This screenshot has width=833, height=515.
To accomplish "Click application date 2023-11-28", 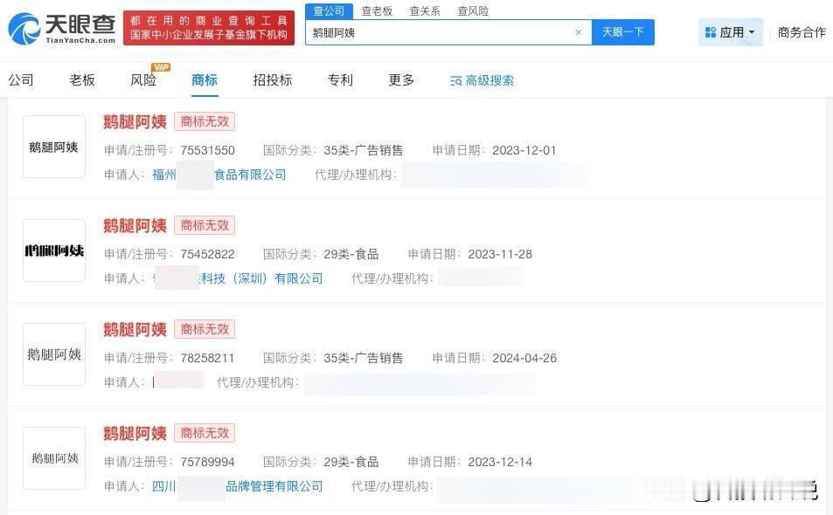I will (x=500, y=255).
